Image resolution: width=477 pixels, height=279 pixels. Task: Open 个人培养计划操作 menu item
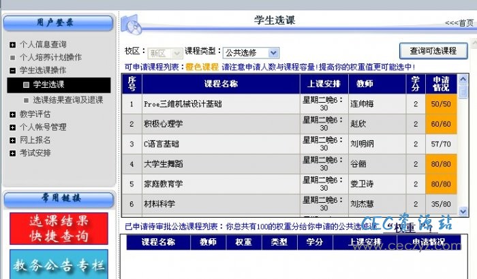50,57
